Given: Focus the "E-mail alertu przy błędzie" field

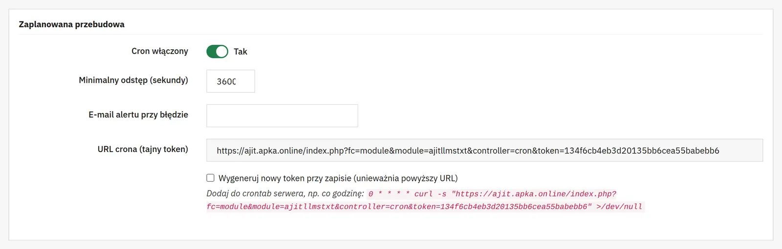Looking at the screenshot, I should 282,115.
